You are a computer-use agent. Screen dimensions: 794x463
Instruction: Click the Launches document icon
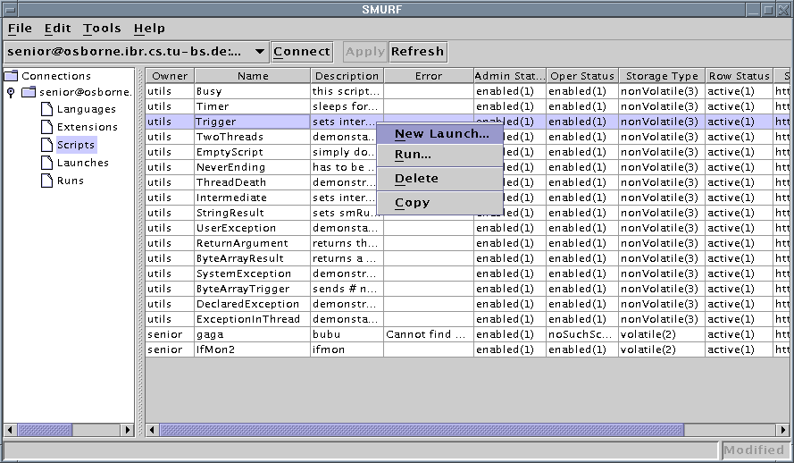(x=46, y=163)
